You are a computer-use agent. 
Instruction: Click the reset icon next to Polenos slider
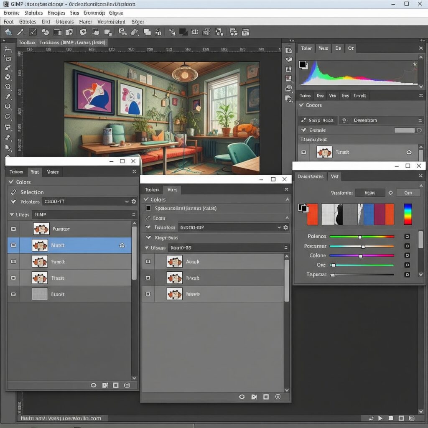[x=407, y=237]
